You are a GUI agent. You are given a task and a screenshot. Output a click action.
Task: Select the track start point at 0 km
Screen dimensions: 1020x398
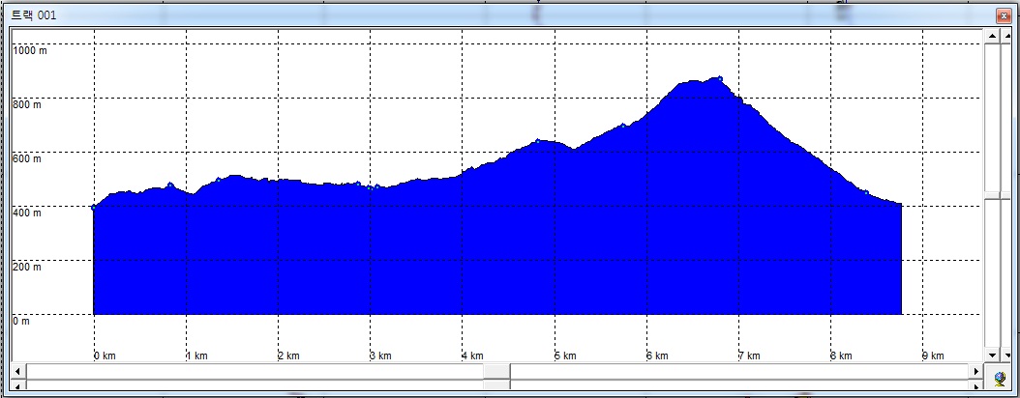[94, 206]
